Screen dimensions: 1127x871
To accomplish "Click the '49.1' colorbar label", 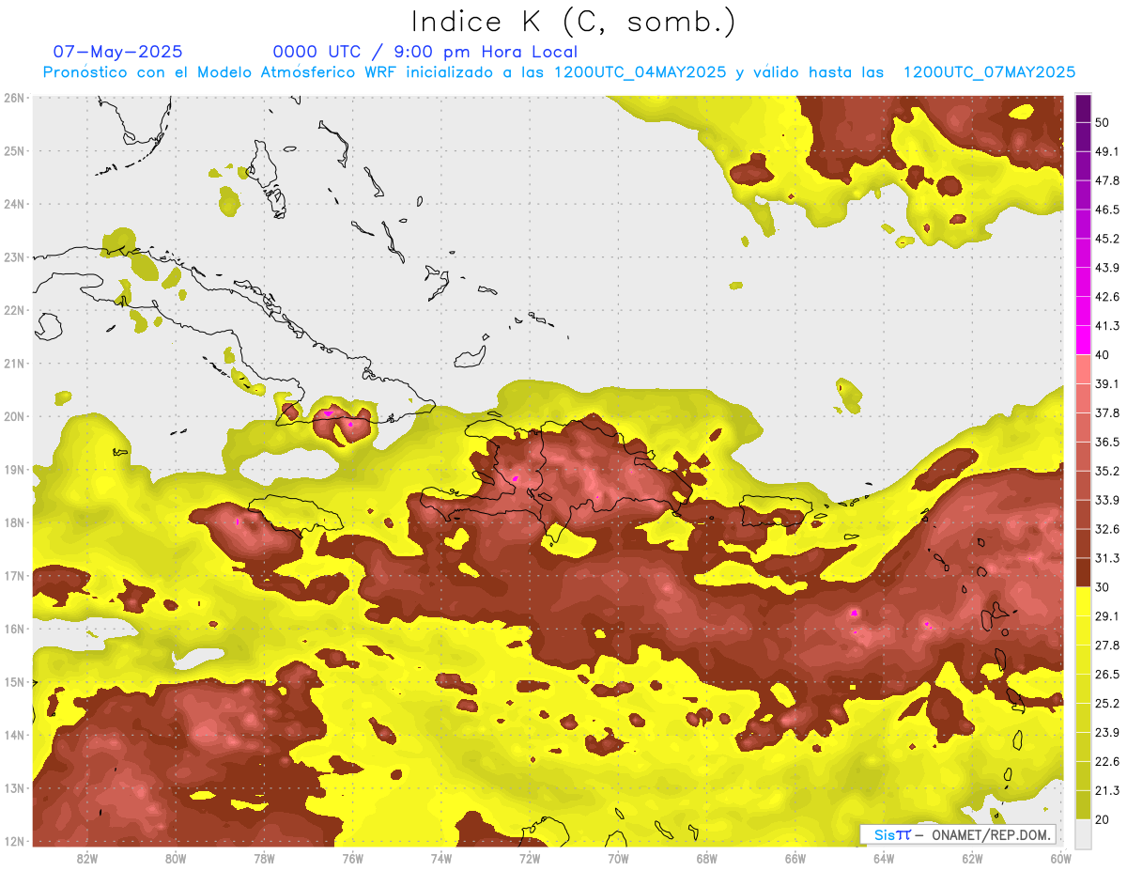I will click(1107, 151).
